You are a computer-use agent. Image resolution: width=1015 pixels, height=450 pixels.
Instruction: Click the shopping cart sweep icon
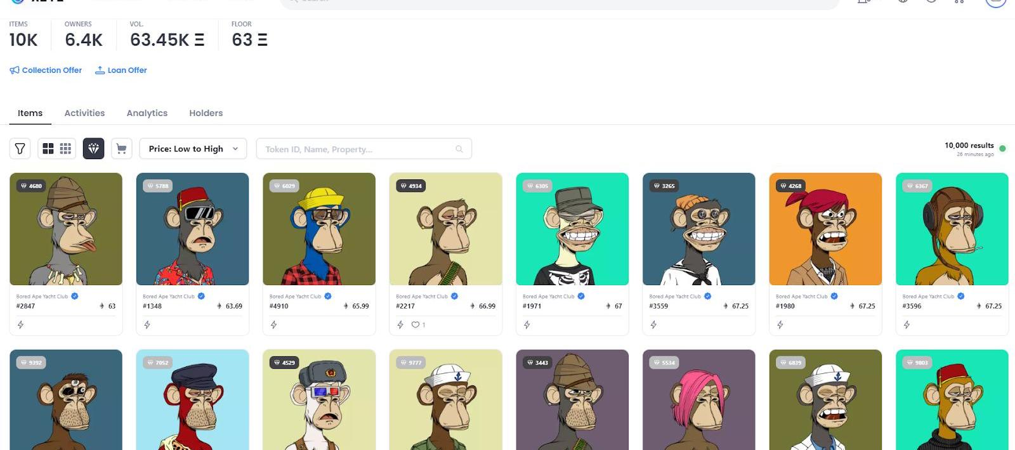pyautogui.click(x=121, y=148)
